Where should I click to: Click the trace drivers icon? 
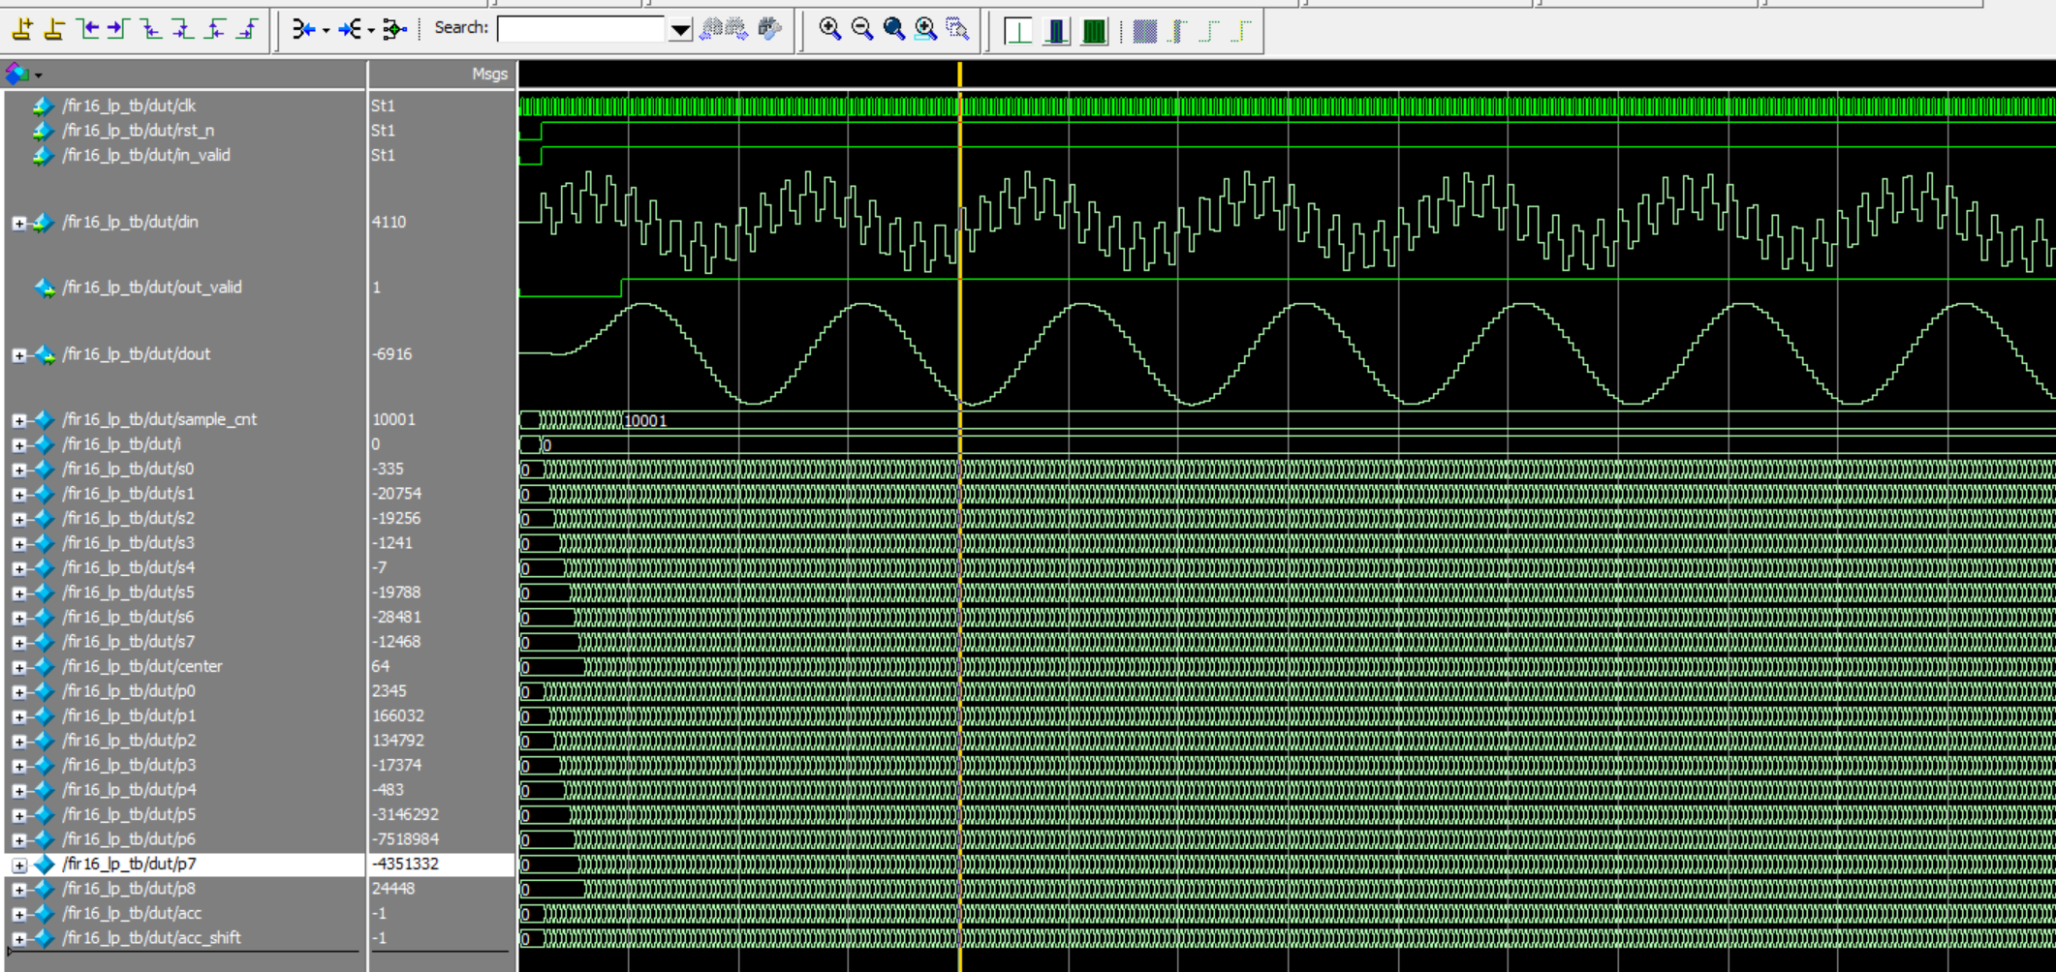(303, 30)
